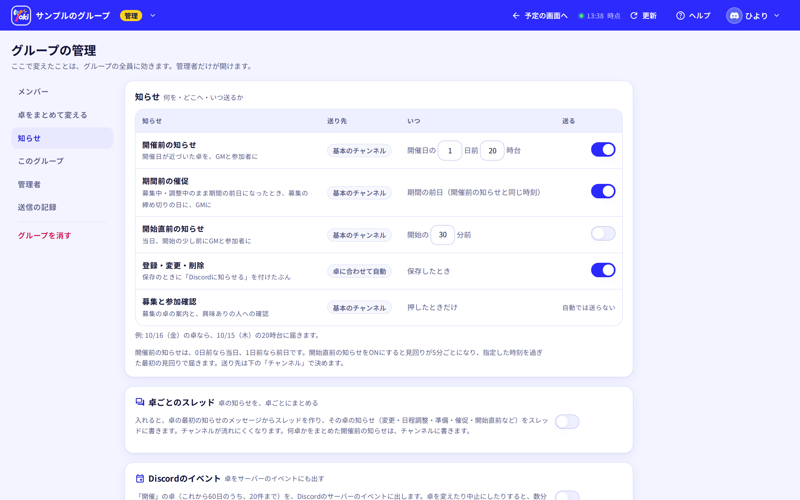Click the 更新 button text
The height and width of the screenshot is (500, 800).
tap(649, 16)
